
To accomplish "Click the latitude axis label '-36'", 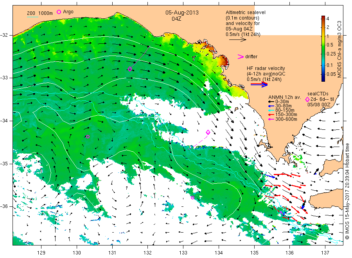I will click(4, 206).
